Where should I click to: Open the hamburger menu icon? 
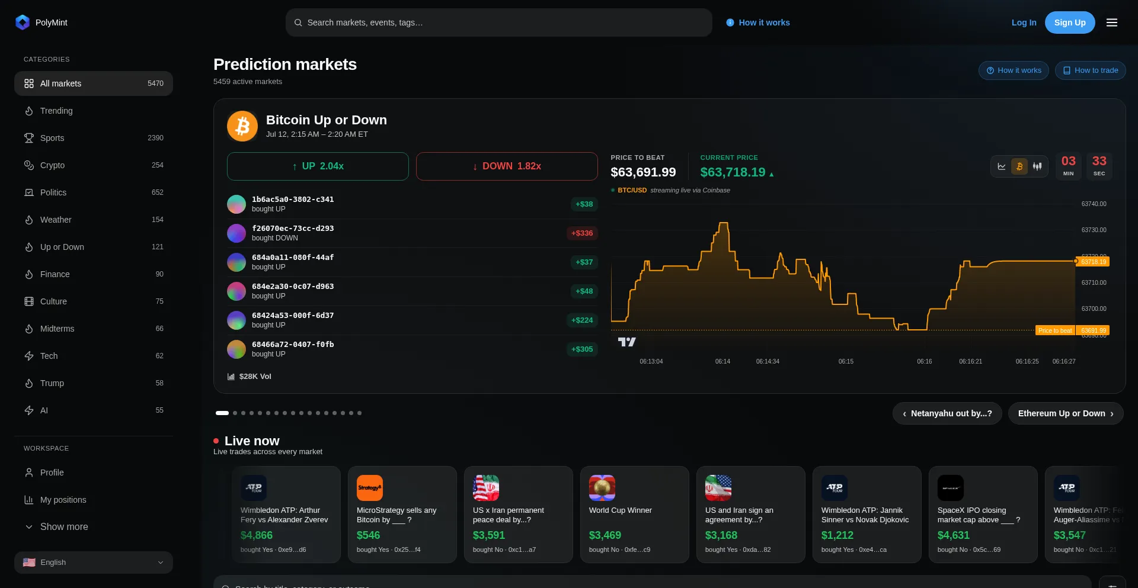(1112, 23)
